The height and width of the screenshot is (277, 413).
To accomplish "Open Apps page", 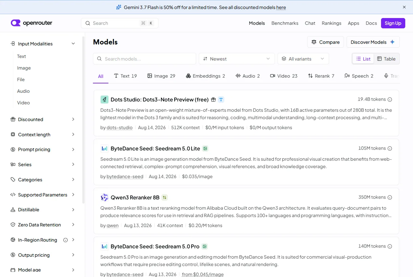I will pos(353,23).
